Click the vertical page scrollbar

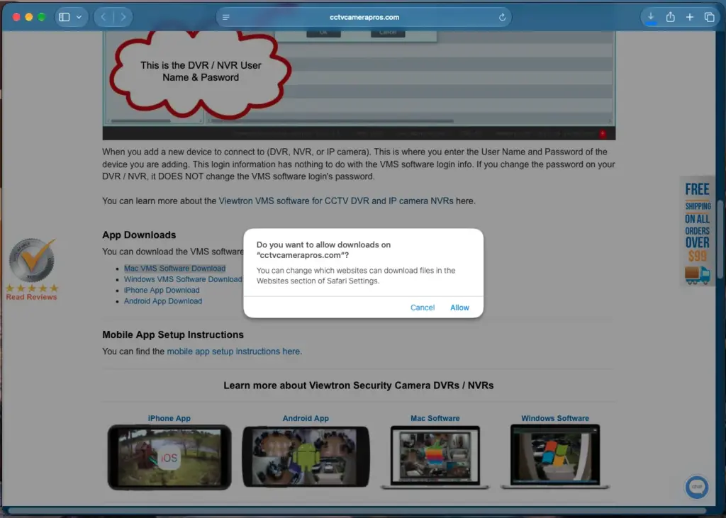pos(720,240)
